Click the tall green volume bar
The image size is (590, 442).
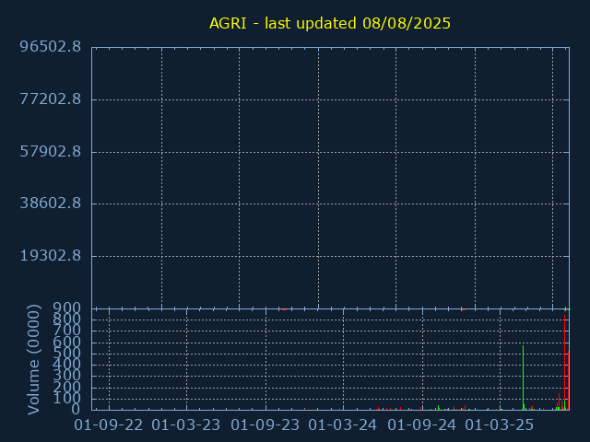point(523,378)
